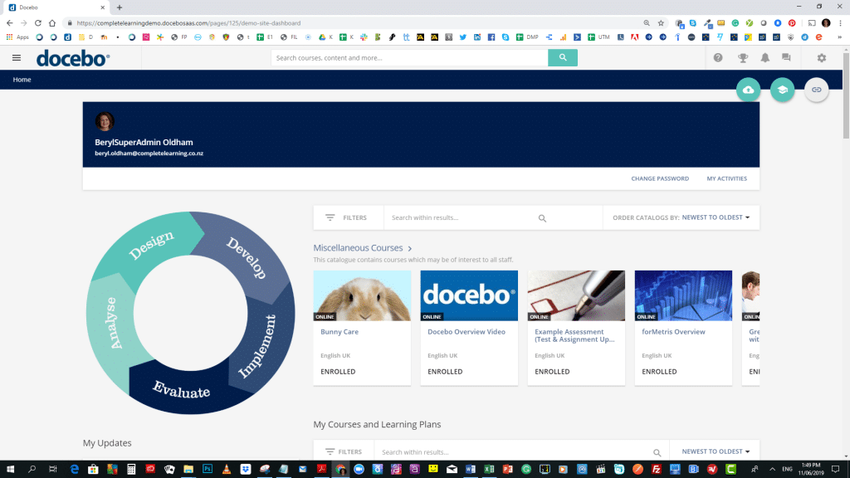The width and height of the screenshot is (850, 478).
Task: Open the admin settings gear icon
Action: [821, 58]
